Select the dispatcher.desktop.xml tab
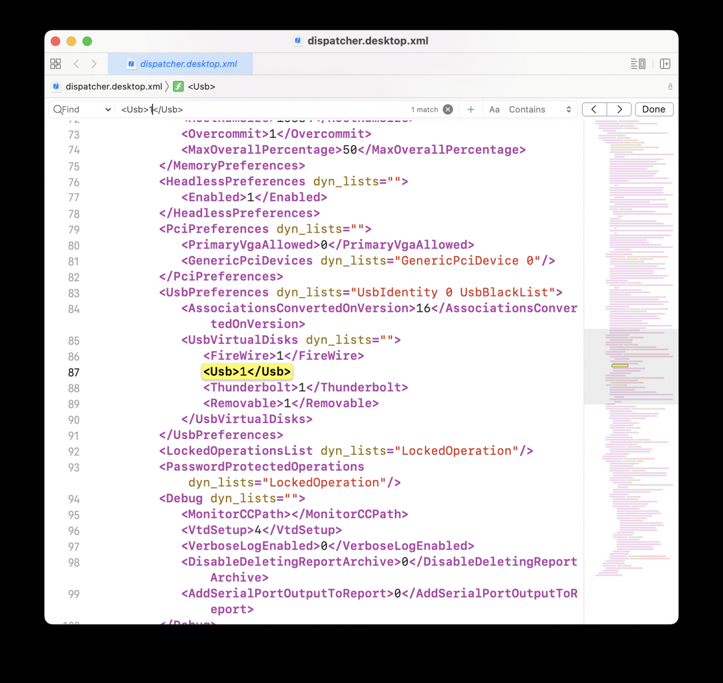Screen dimensions: 723x683 pos(181,64)
